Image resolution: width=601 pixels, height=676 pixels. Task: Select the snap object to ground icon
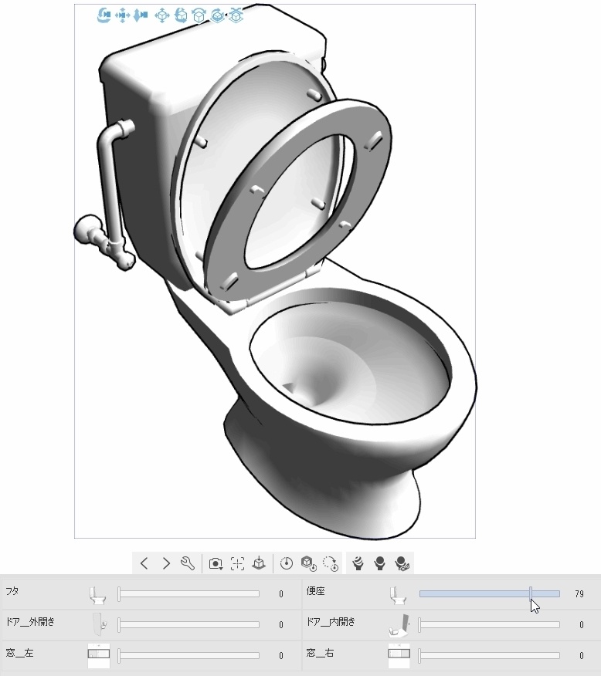(236, 15)
